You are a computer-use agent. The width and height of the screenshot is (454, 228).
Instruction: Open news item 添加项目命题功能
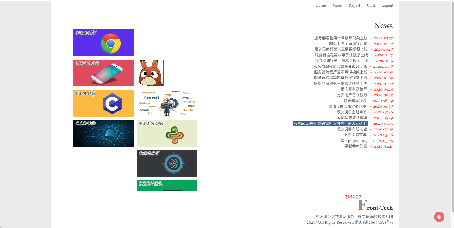pos(351,129)
